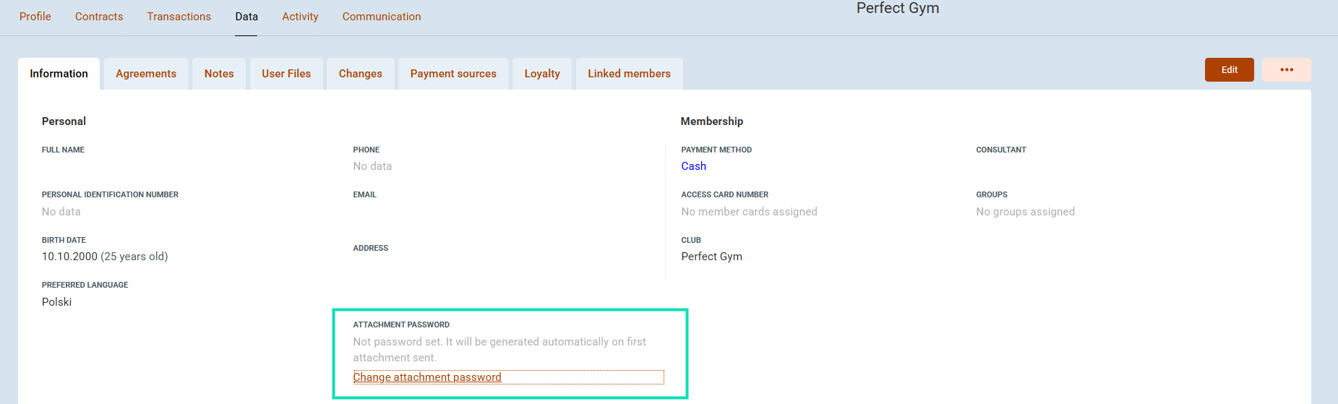Click the Cash payment method link
Viewport: 1338px width, 404px height.
pos(693,166)
